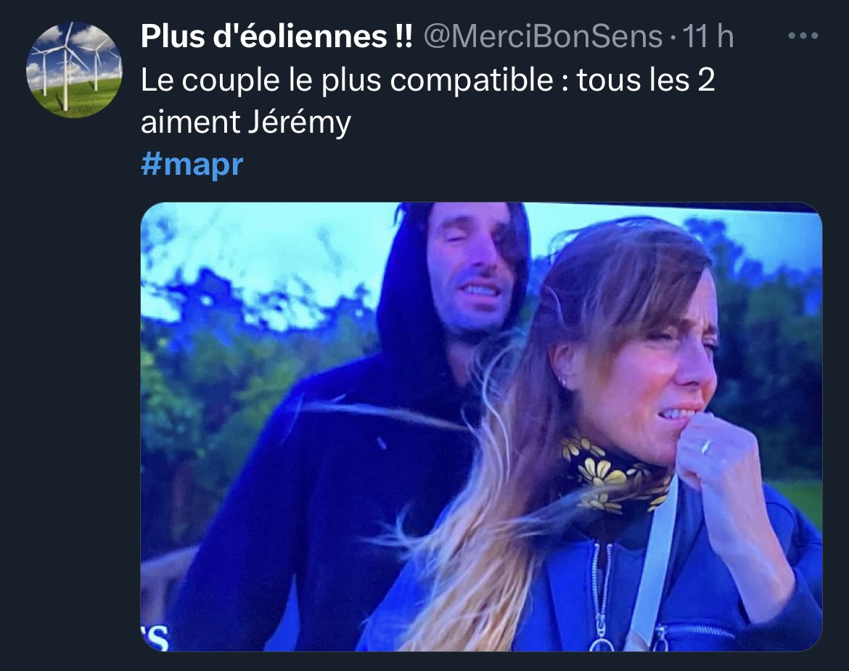The height and width of the screenshot is (671, 849).
Task: Open the @MerciBonSens handle profile
Action: click(543, 37)
